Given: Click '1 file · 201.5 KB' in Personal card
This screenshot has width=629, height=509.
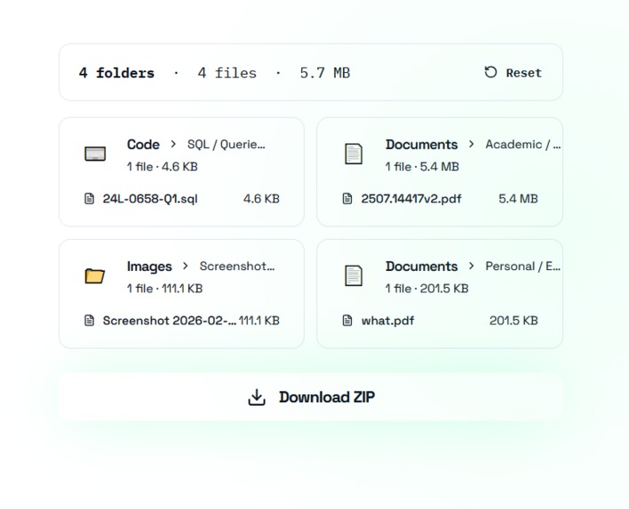Looking at the screenshot, I should tap(426, 289).
